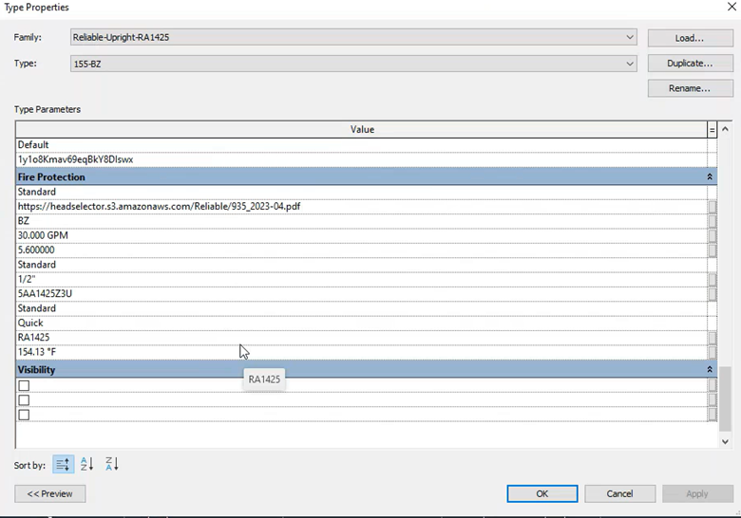741x518 pixels.
Task: Enable the third Visibility checkbox
Action: tap(24, 415)
